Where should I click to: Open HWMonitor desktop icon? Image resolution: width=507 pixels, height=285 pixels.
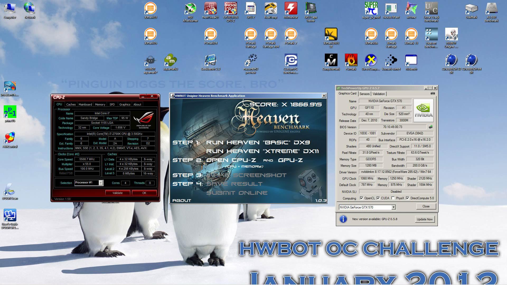pos(291,11)
